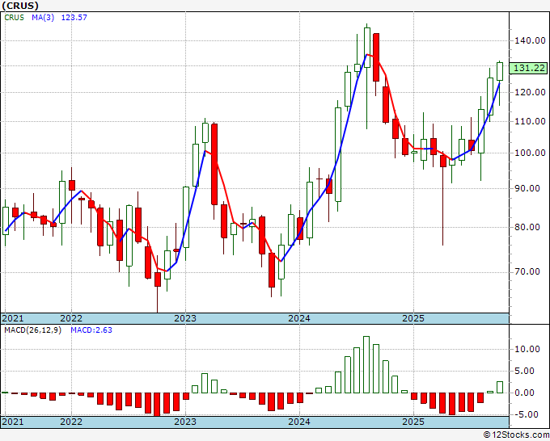Click the MACD:2.63 value label
This screenshot has width=550, height=441.
point(91,330)
